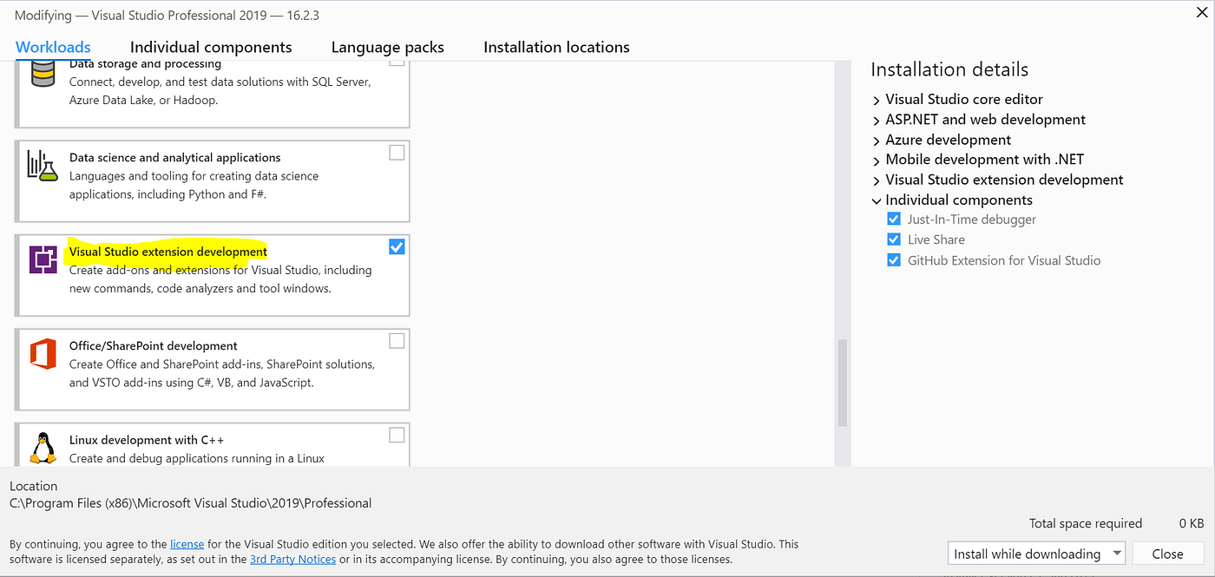
Task: Open the Installation locations tab
Action: tap(556, 47)
